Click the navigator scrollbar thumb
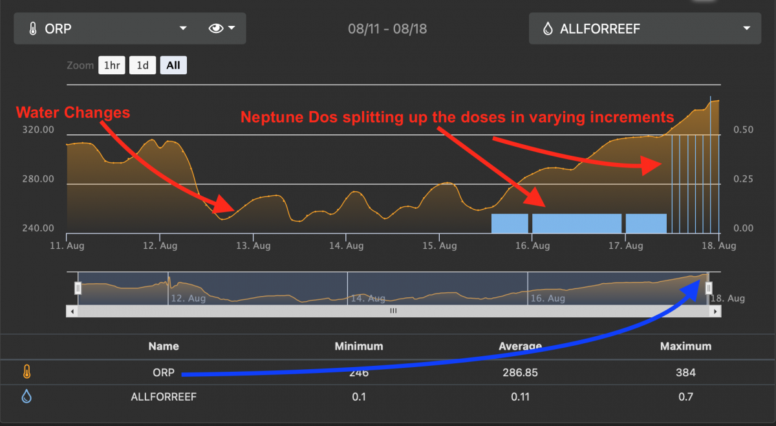Viewport: 776px width, 426px height. point(393,311)
